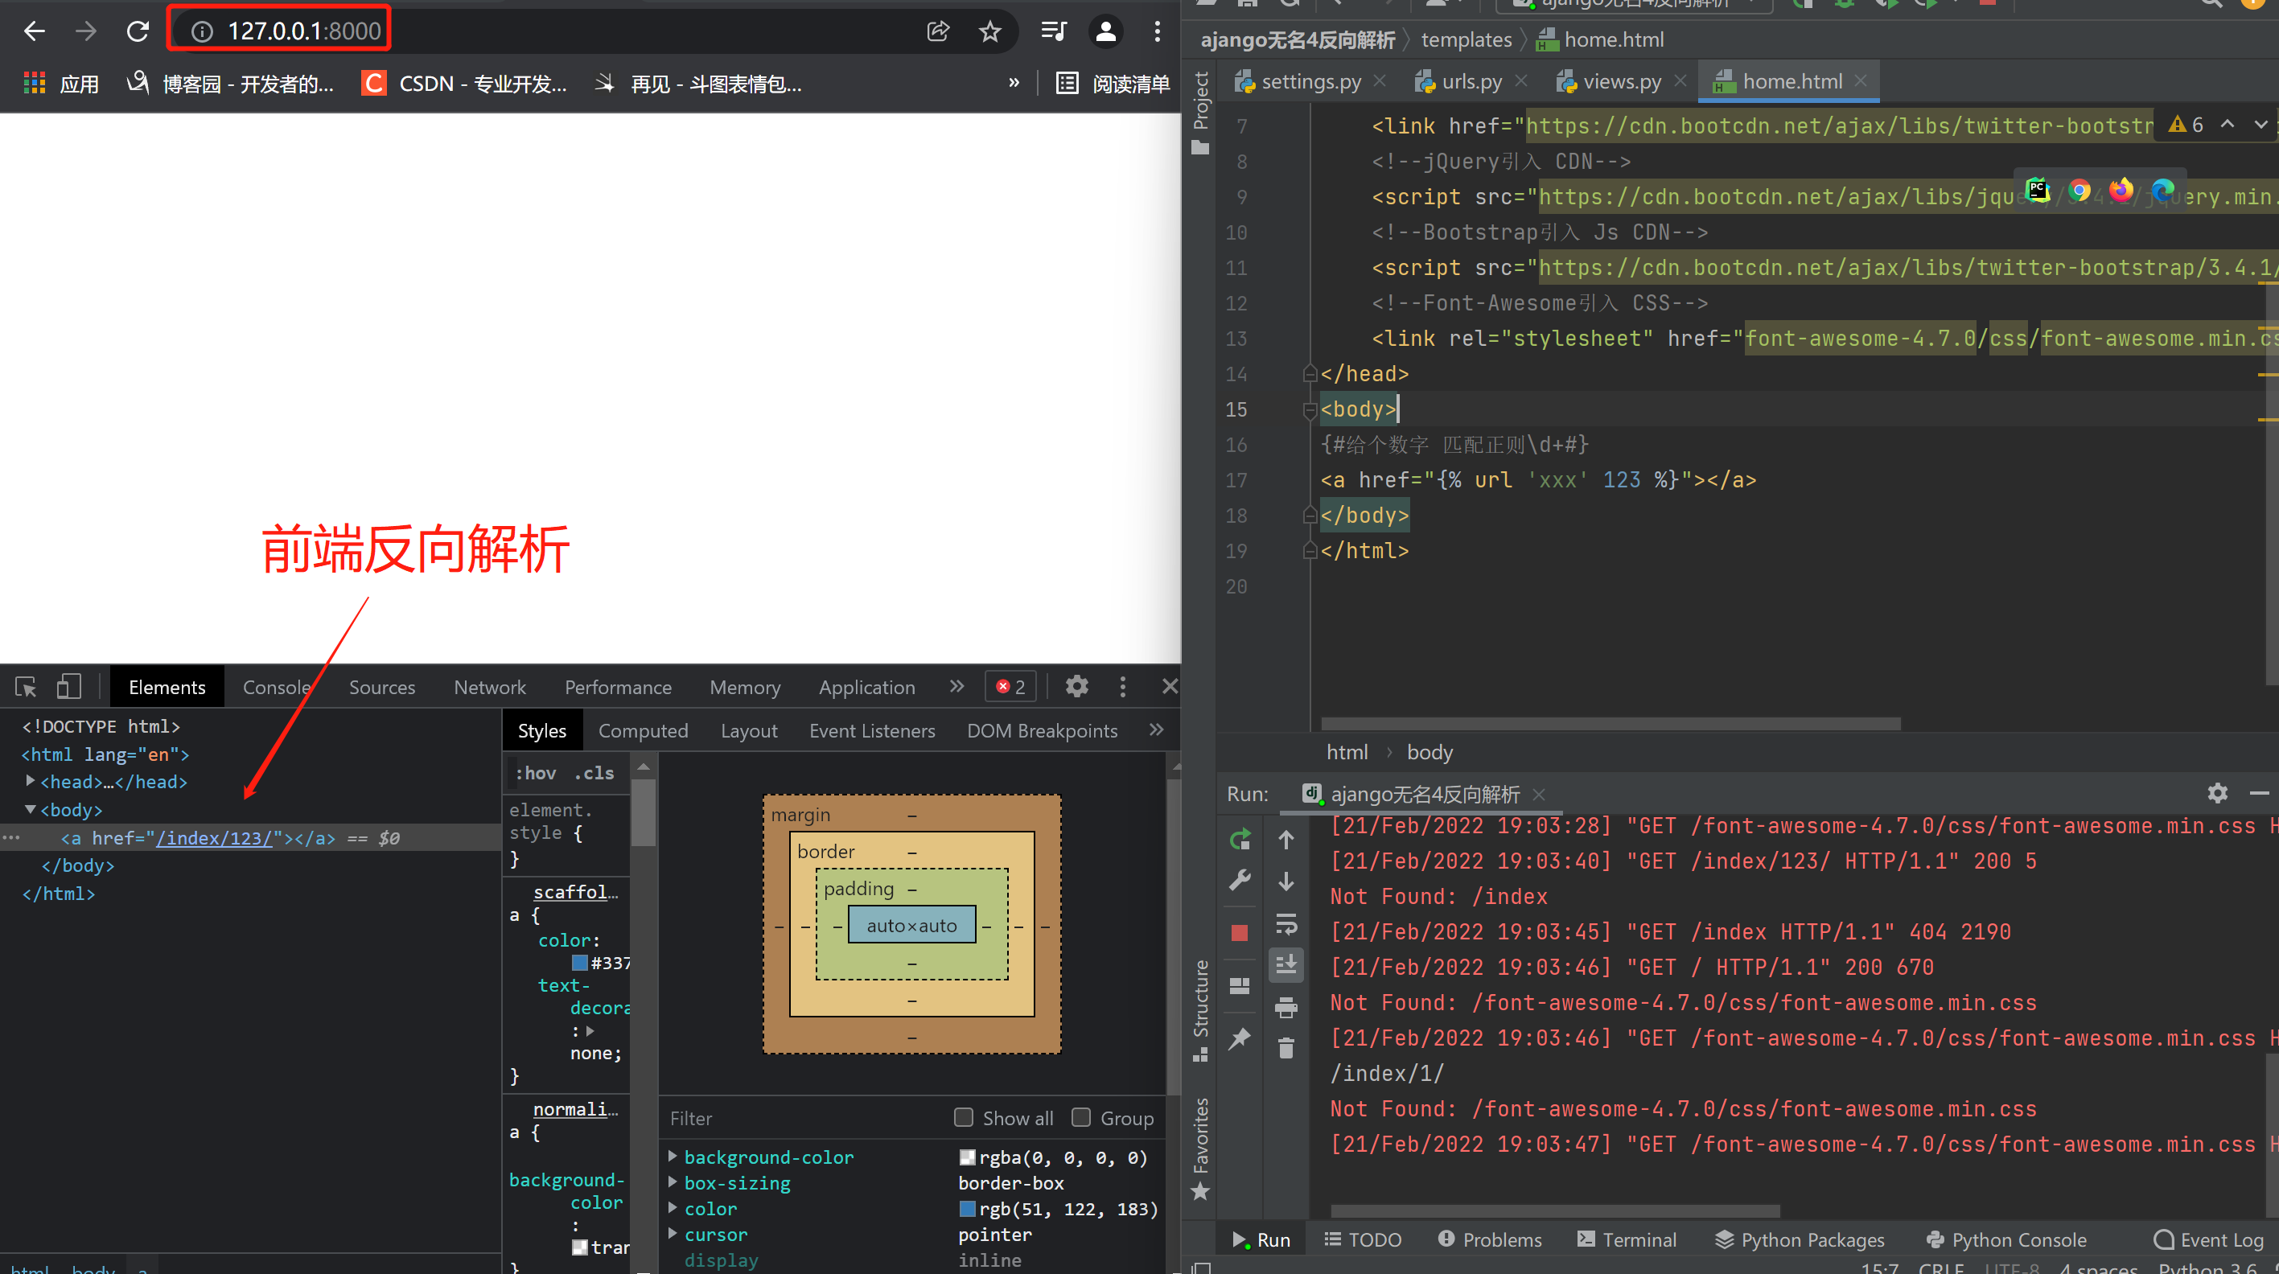This screenshot has height=1274, width=2279.
Task: Open DevTools Application tab
Action: (x=866, y=688)
